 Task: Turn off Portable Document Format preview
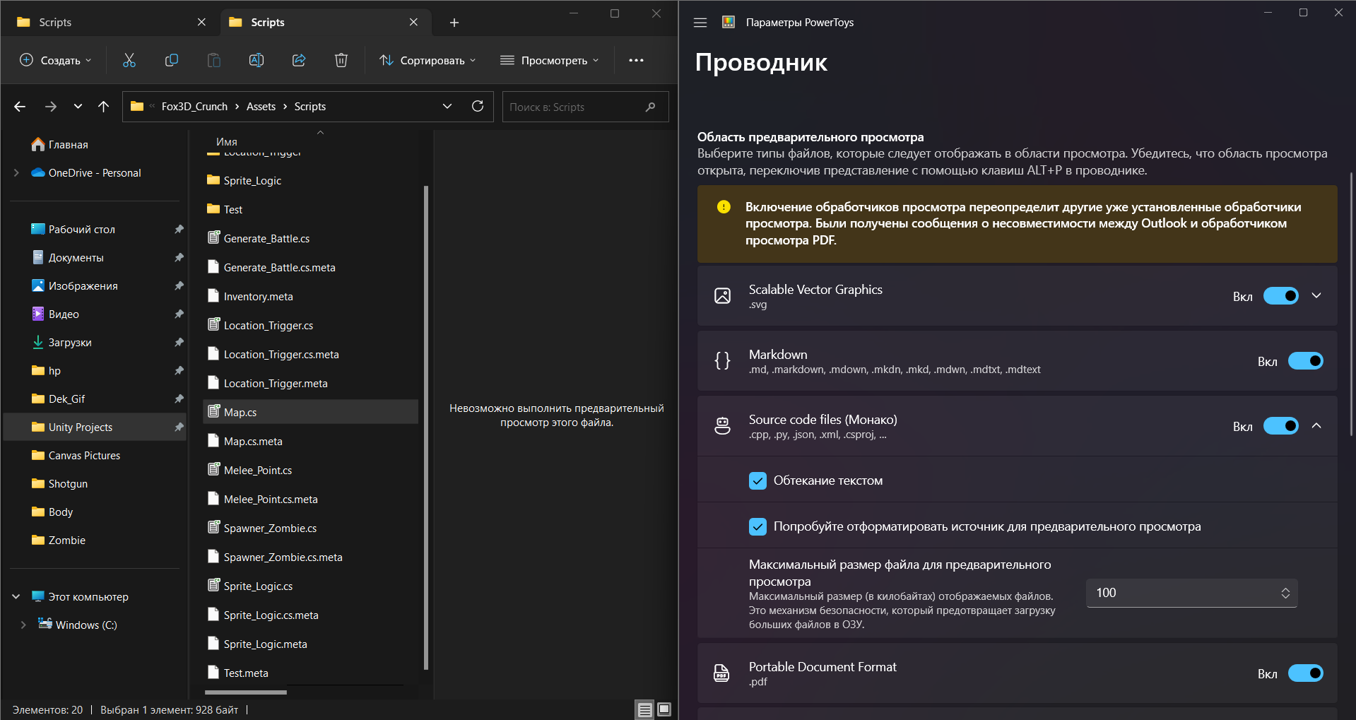pyautogui.click(x=1304, y=673)
